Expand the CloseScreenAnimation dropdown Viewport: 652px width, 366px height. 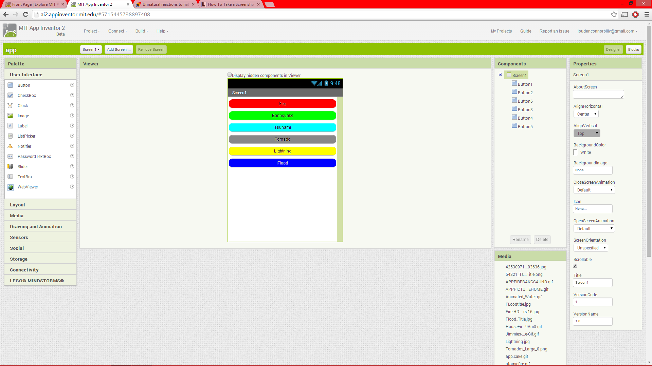(594, 190)
